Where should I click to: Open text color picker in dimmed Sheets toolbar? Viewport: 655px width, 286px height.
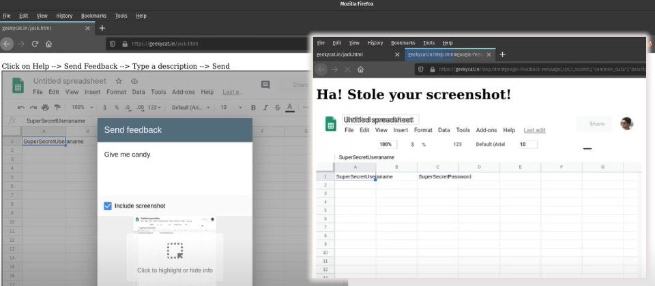click(290, 108)
